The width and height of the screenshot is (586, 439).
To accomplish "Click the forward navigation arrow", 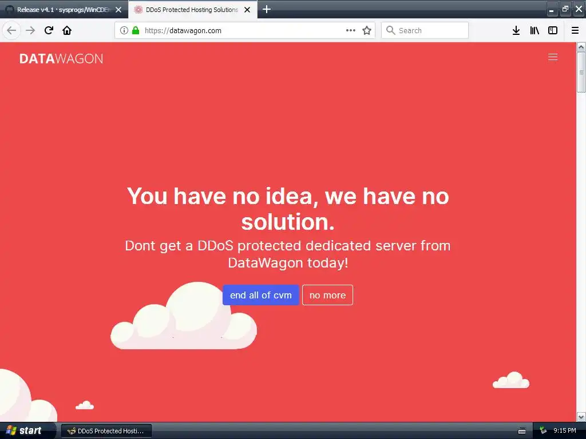I will (30, 30).
